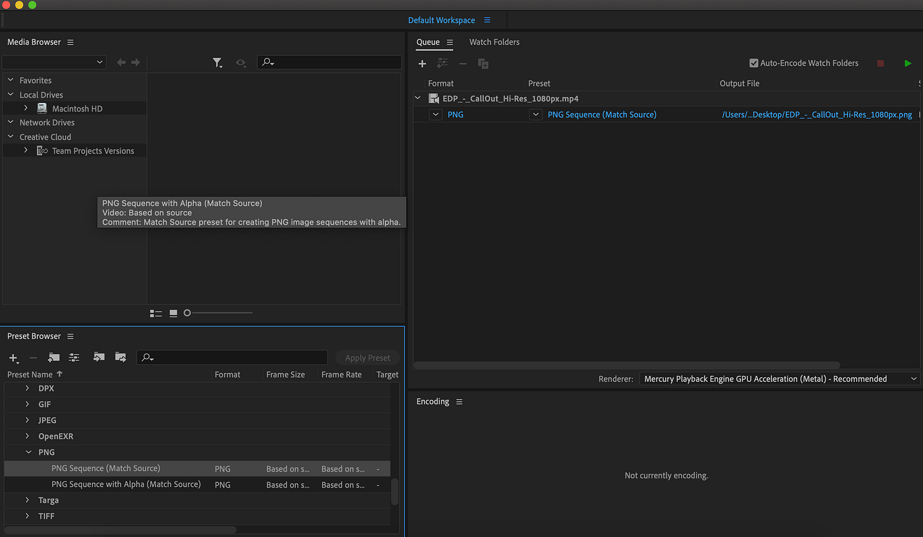Import presets using the import folder icon
The height and width of the screenshot is (537, 923).
click(x=99, y=358)
